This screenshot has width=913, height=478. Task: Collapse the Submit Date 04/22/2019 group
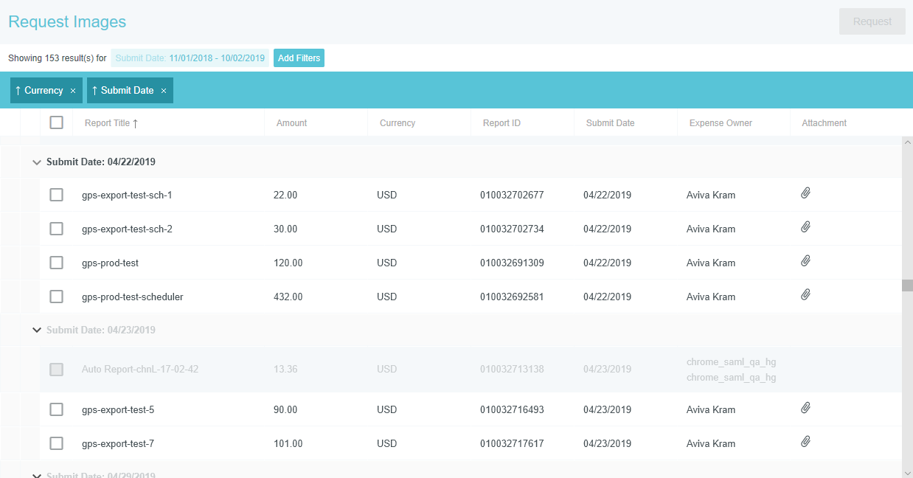coord(36,162)
